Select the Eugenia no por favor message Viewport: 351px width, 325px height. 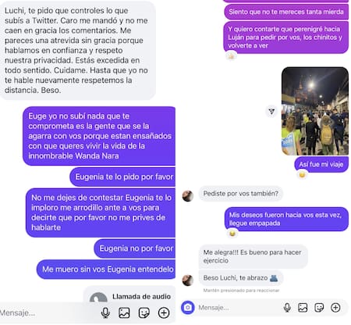tap(135, 248)
